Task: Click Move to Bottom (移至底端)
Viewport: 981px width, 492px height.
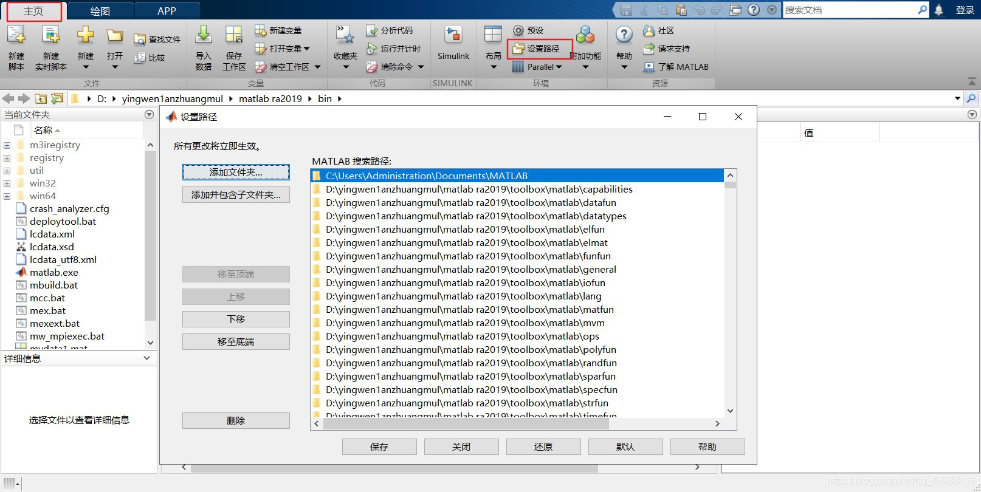Action: pyautogui.click(x=236, y=342)
